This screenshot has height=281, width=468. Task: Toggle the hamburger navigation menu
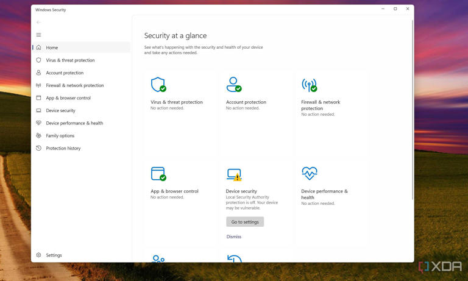point(39,35)
